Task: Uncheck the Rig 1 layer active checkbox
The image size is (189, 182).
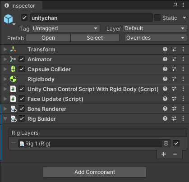Action: 176,143
